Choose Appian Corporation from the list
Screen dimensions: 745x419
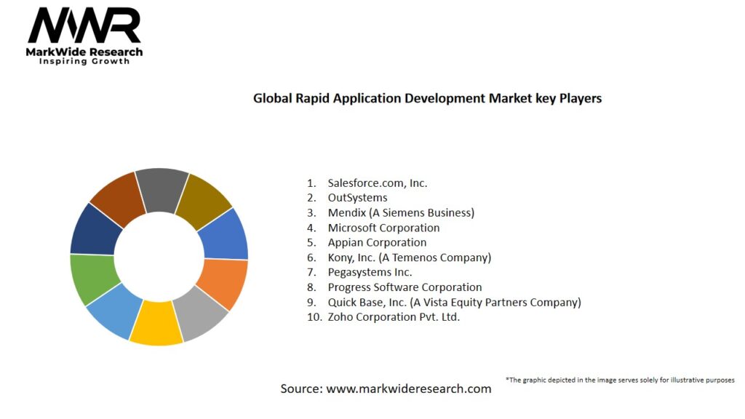pyautogui.click(x=377, y=242)
